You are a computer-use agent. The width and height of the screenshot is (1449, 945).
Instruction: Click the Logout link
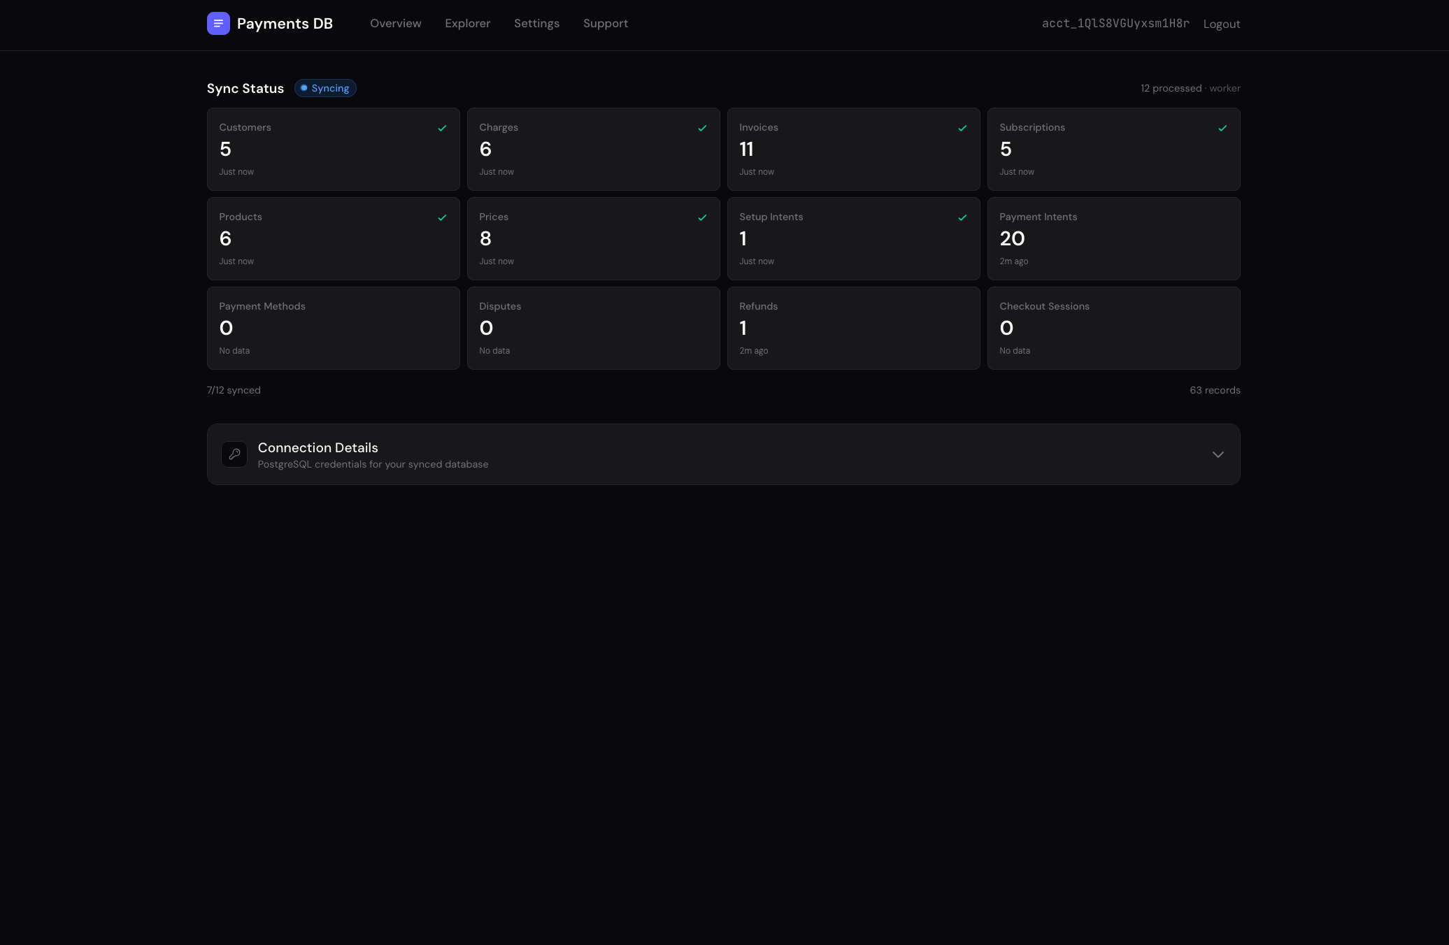point(1222,24)
